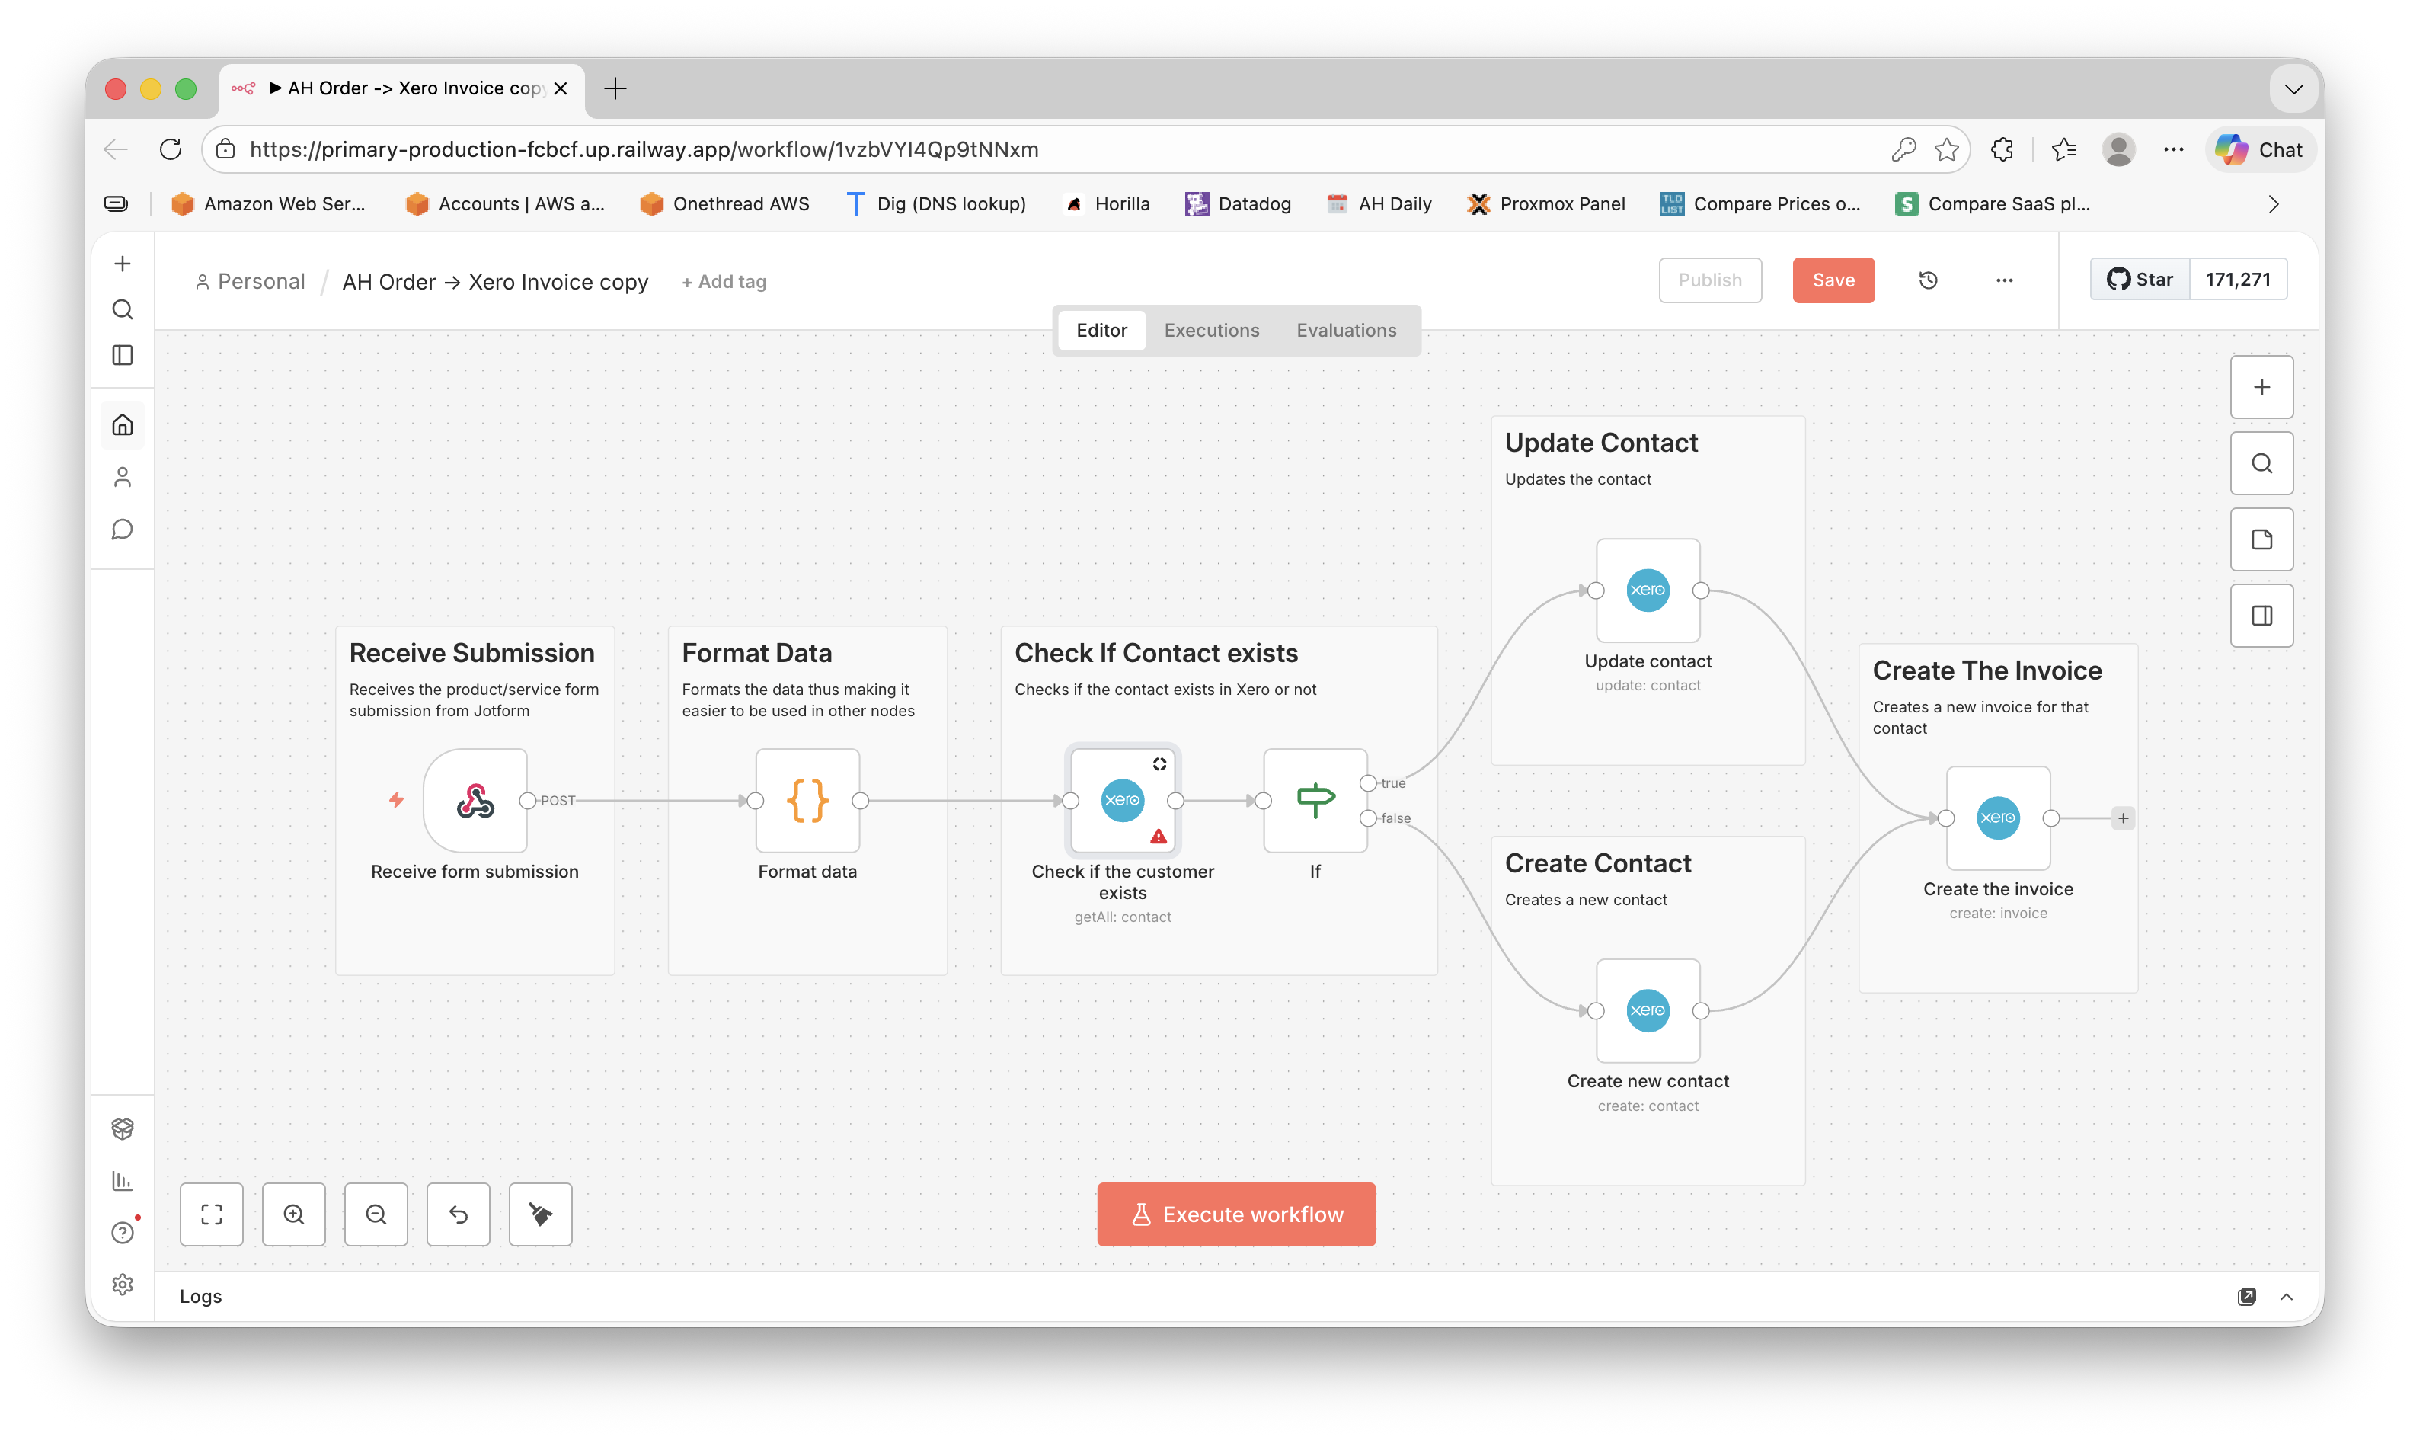Switch to the Executions tab
2410x1440 pixels.
pyautogui.click(x=1211, y=331)
